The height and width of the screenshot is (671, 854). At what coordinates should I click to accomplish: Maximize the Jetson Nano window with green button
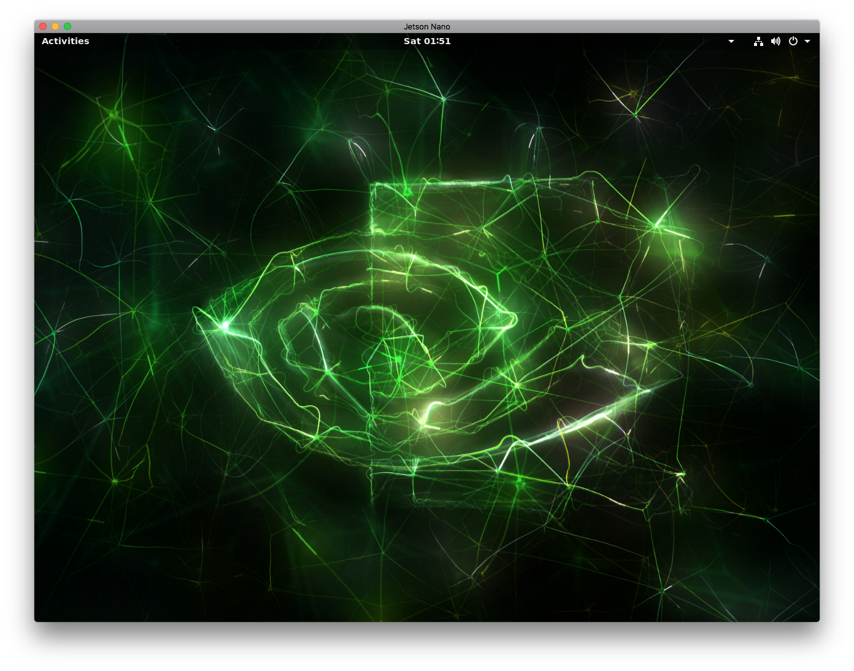[67, 26]
